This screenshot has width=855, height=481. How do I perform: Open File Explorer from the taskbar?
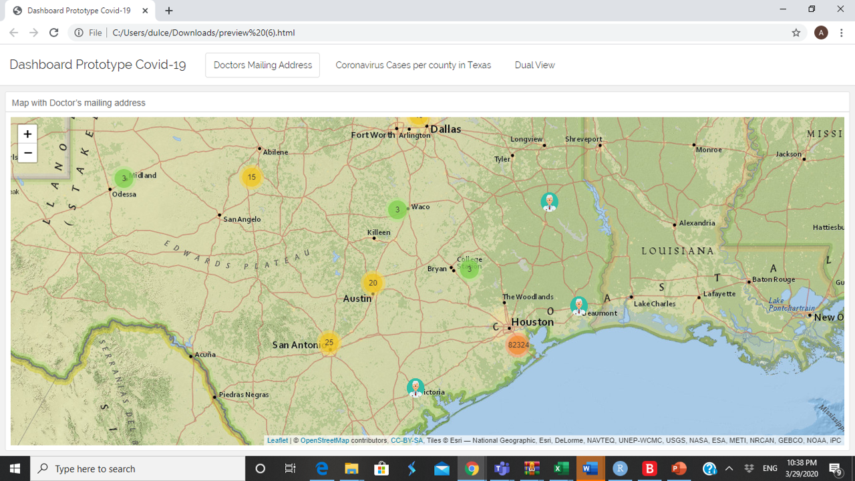click(x=351, y=469)
